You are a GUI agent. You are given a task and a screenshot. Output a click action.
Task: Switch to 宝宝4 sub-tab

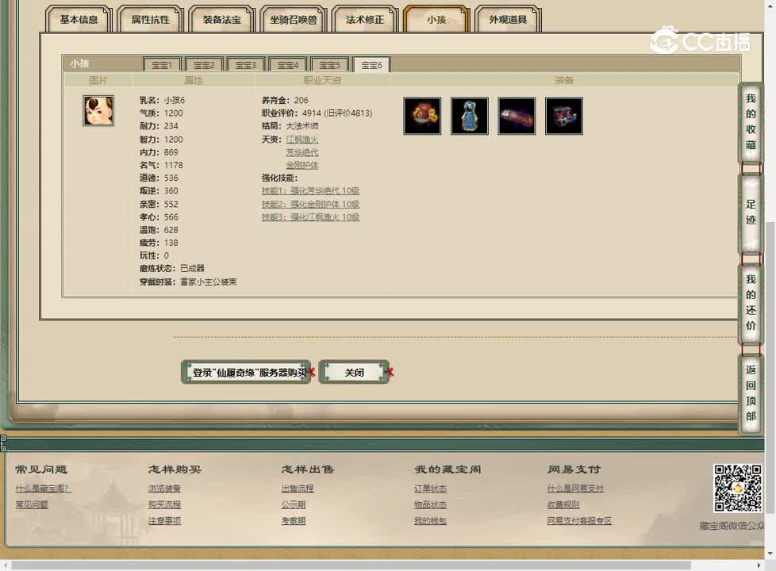point(287,65)
